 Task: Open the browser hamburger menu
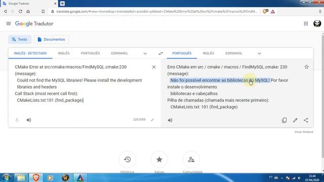pos(320,12)
